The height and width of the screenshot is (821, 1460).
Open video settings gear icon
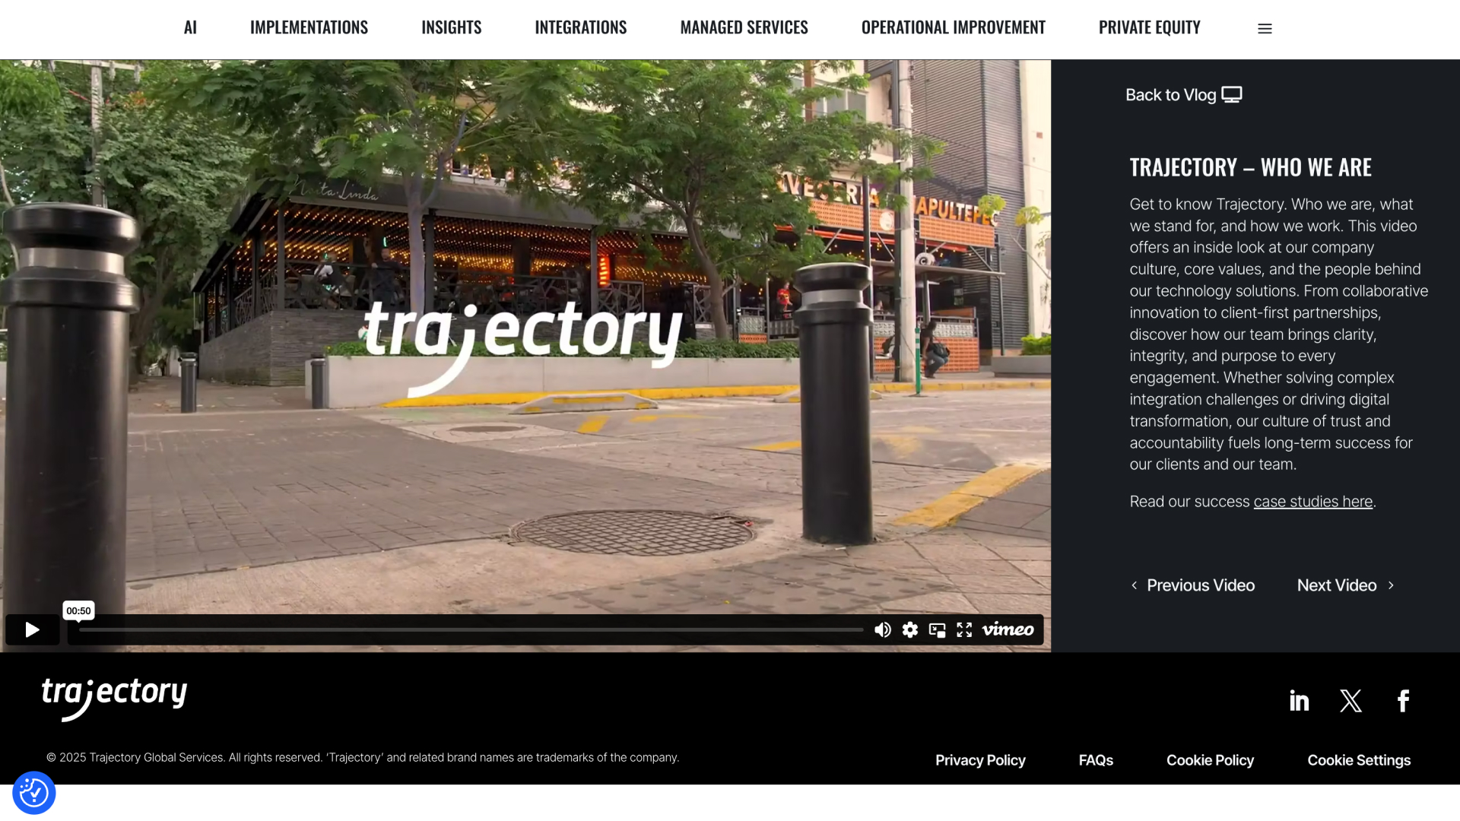909,629
